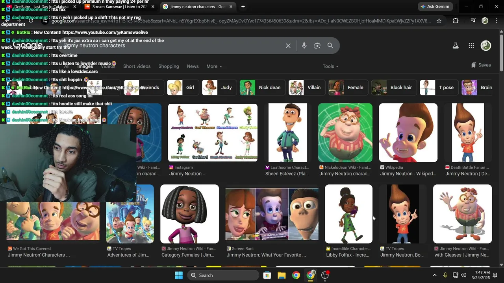Filter images by the Villain chip
Screen dimensions: 504x283
tap(307, 88)
